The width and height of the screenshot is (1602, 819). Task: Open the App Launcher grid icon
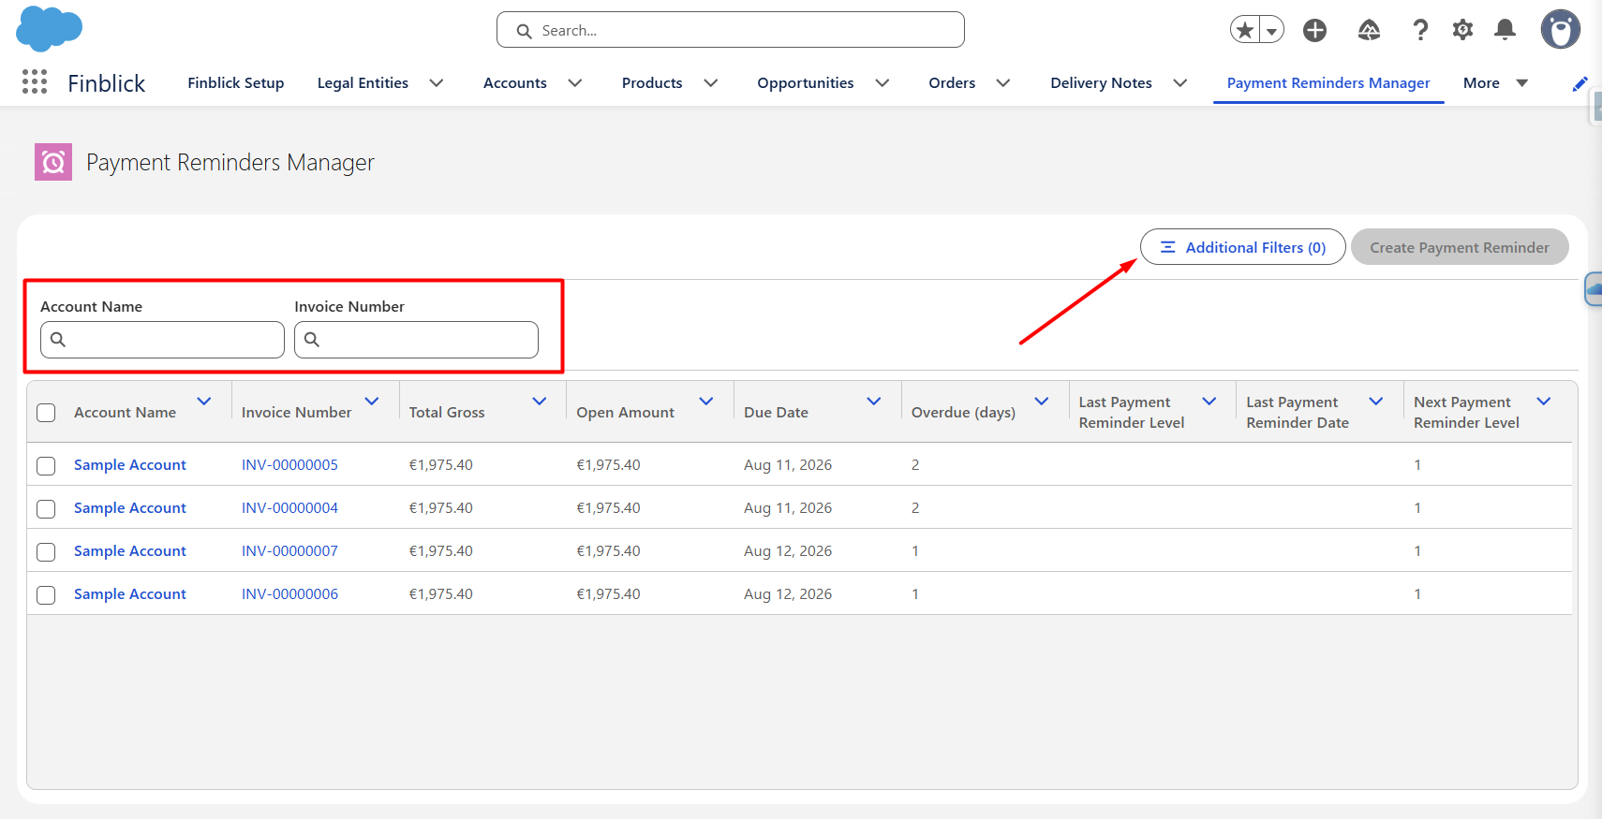[35, 82]
